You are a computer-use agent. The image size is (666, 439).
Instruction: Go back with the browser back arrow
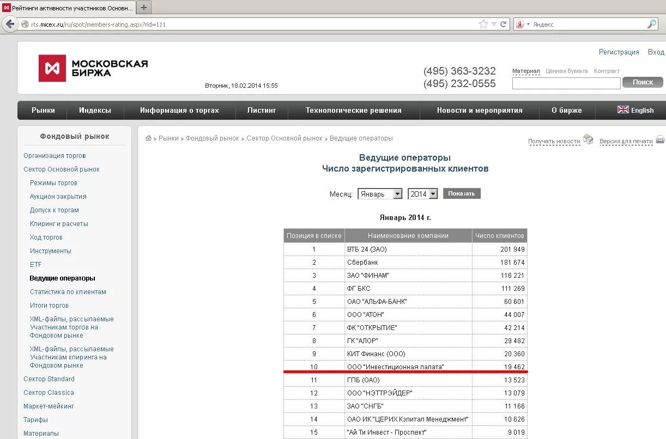10,24
